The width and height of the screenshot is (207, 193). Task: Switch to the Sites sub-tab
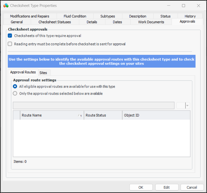[x=43, y=73]
